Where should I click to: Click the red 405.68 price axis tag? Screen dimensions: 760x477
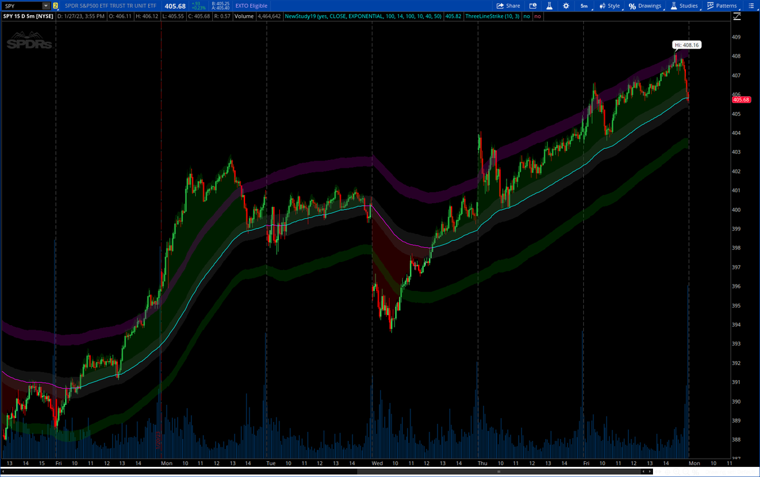[x=740, y=99]
